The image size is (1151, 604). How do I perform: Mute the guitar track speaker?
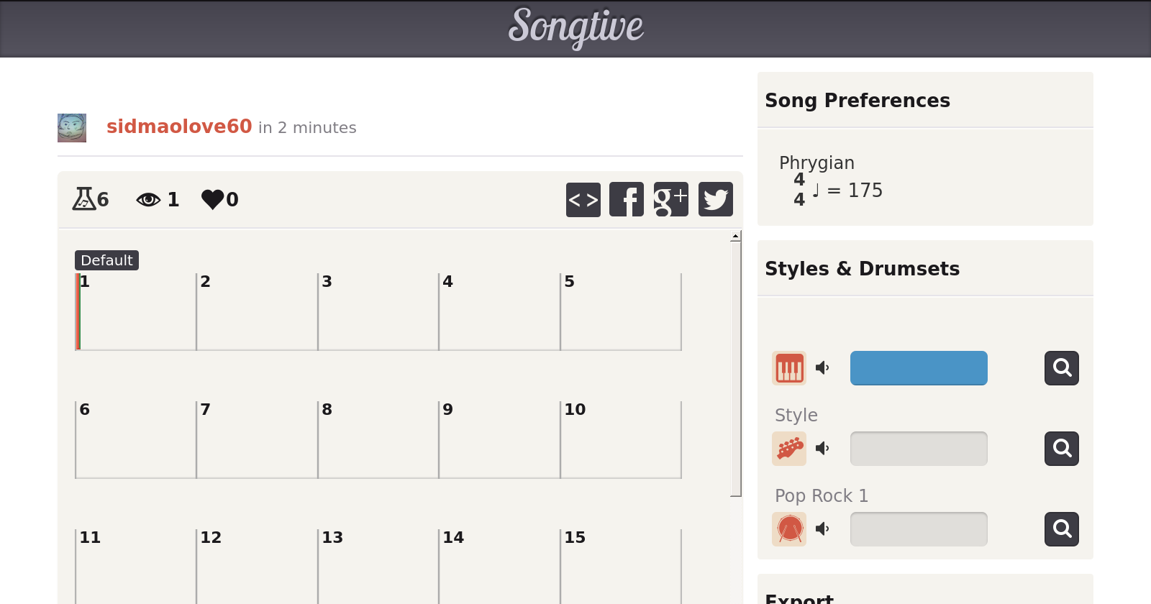coord(822,449)
